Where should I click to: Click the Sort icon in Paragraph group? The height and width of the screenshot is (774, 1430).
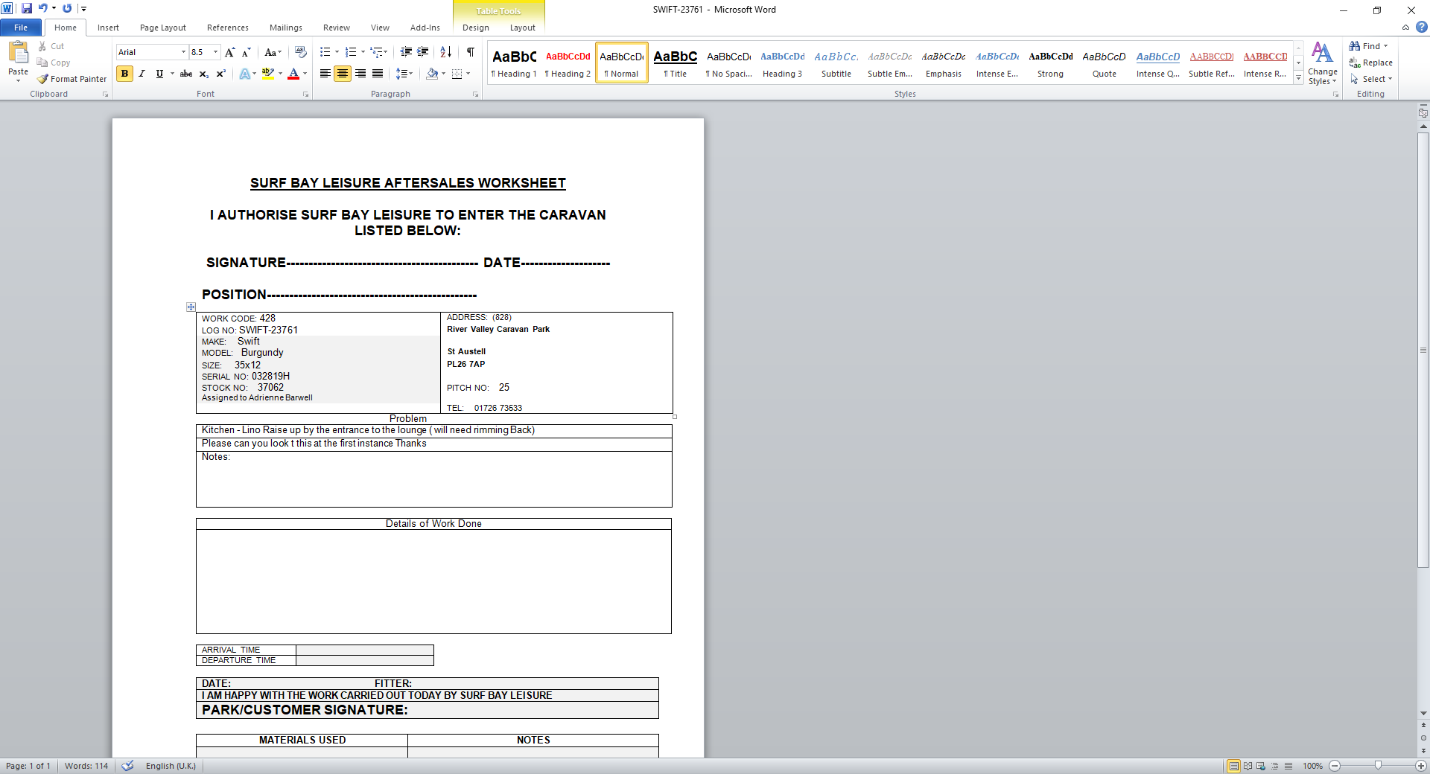coord(445,52)
